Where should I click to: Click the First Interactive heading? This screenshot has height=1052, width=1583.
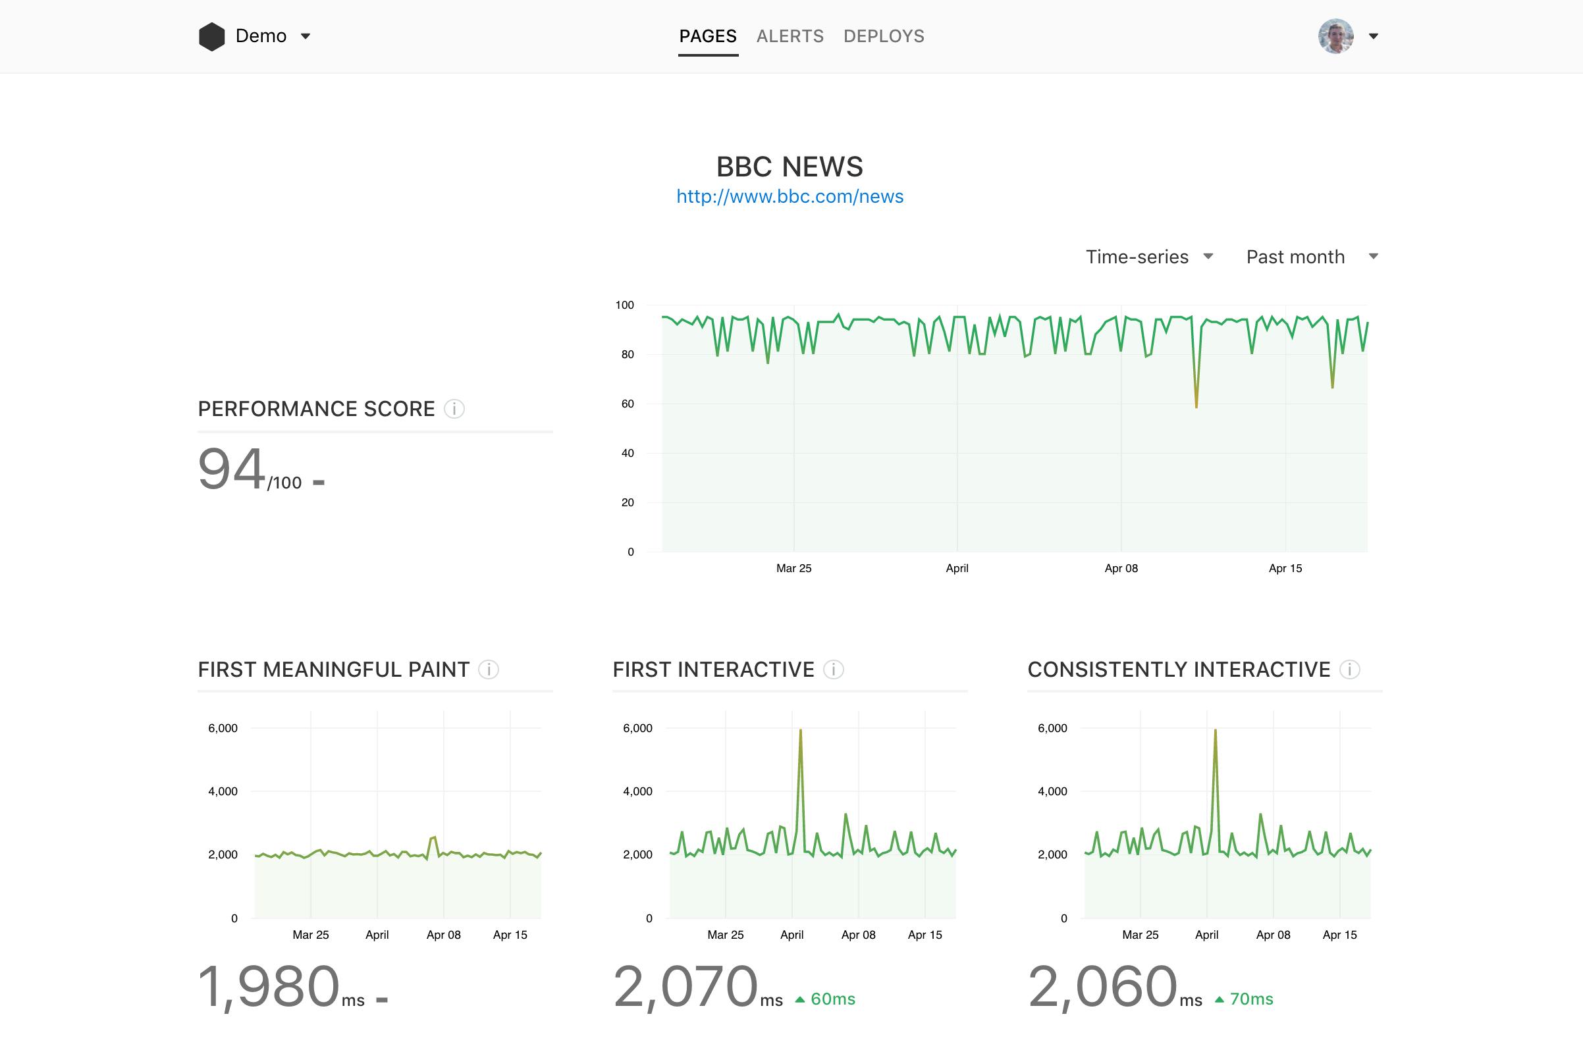pos(713,670)
